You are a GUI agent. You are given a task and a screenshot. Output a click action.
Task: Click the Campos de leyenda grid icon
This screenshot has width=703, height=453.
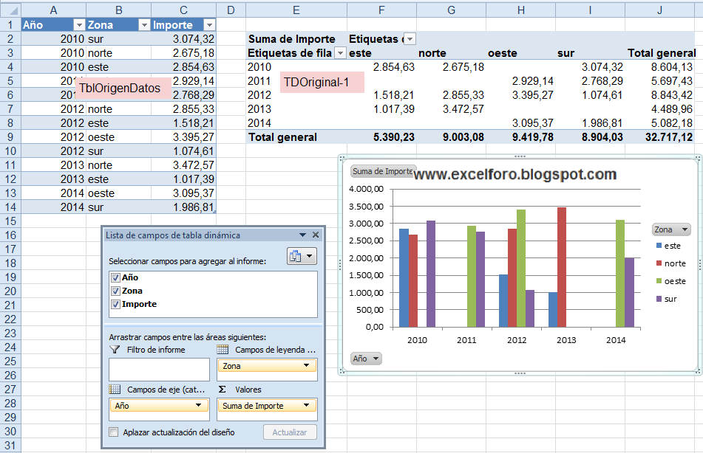click(223, 348)
